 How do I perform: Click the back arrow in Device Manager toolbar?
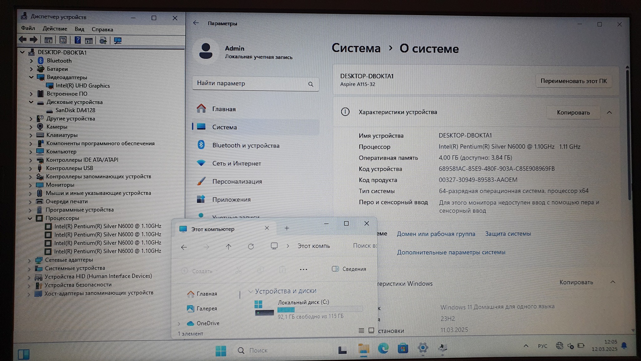pos(23,40)
